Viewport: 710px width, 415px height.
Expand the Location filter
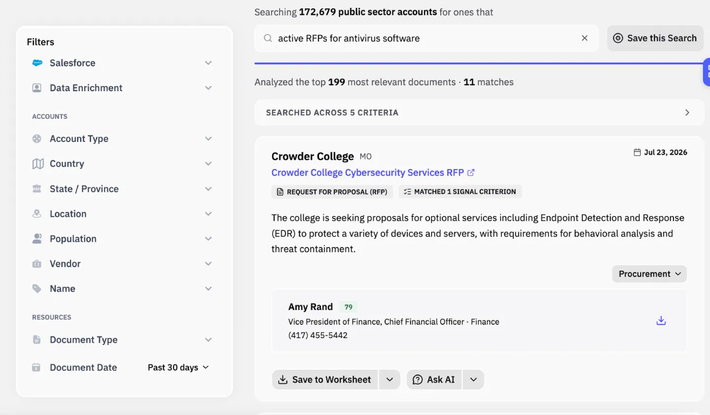point(209,213)
